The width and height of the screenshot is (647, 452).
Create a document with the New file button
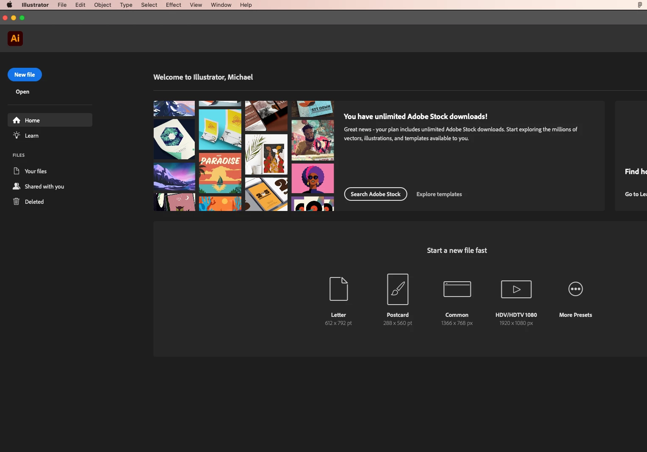pyautogui.click(x=25, y=75)
